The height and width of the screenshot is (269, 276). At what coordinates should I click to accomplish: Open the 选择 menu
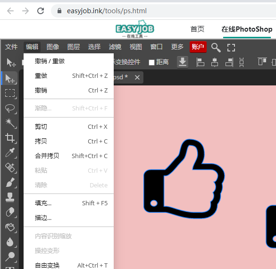coord(94,47)
